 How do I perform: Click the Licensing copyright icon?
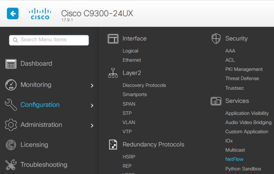coord(11,145)
